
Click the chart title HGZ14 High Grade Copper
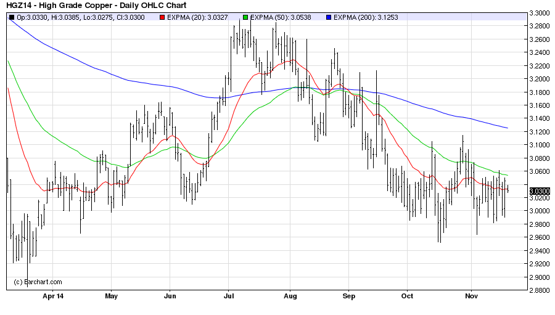pos(96,6)
